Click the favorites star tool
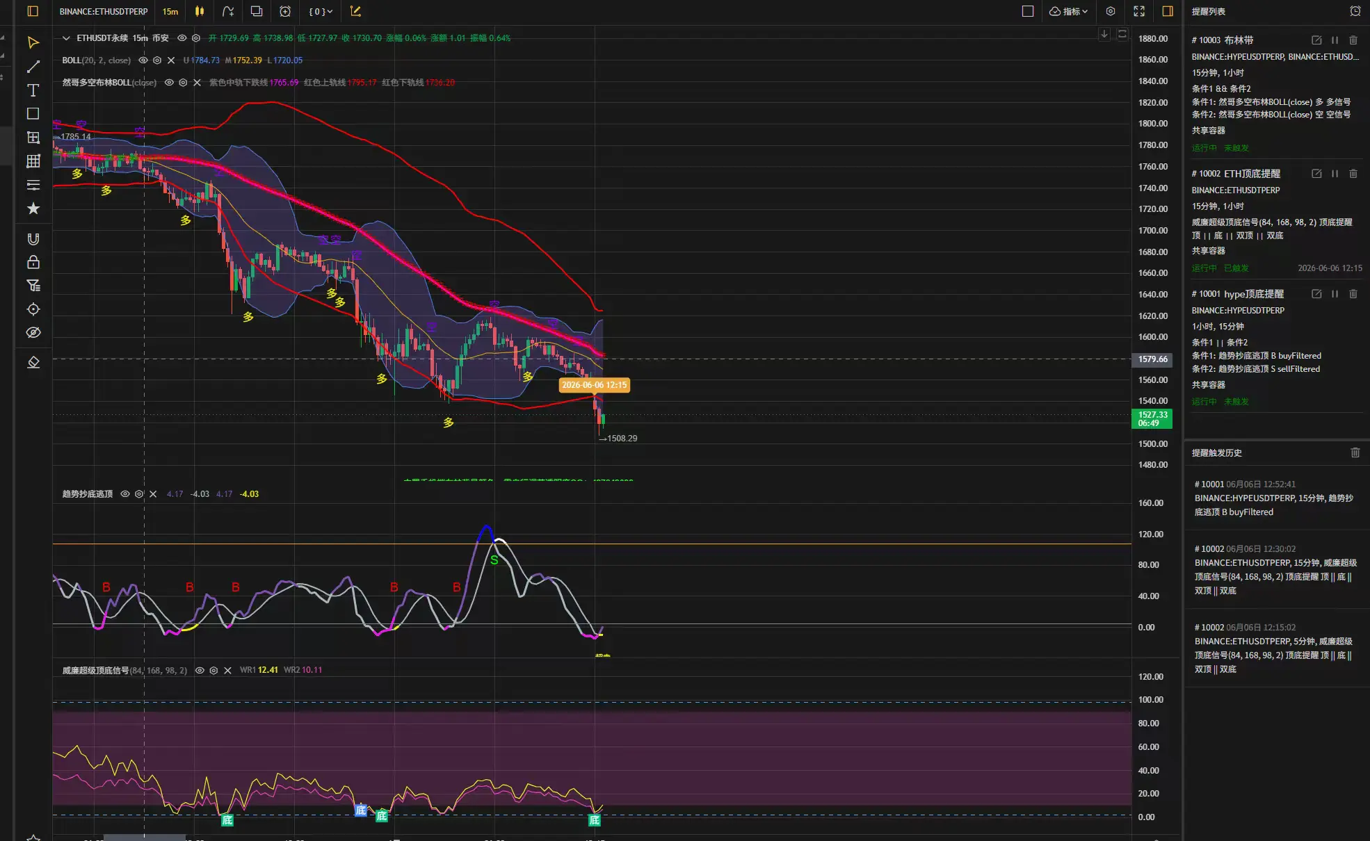1370x841 pixels. coord(33,209)
